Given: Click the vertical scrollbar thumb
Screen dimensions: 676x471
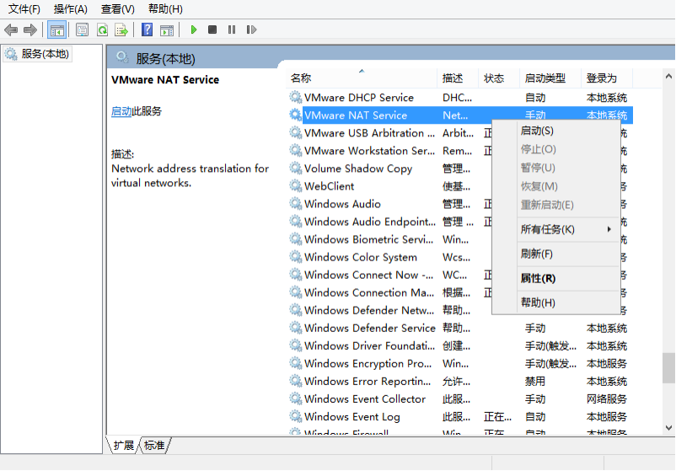Looking at the screenshot, I should [668, 368].
